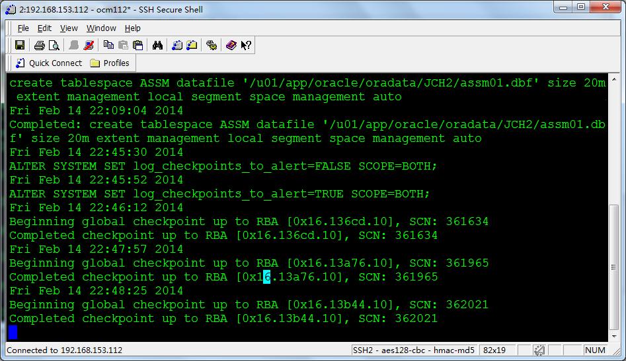Click Completed checkpoint line with SCN 361634
The image size is (626, 361).
point(223,236)
